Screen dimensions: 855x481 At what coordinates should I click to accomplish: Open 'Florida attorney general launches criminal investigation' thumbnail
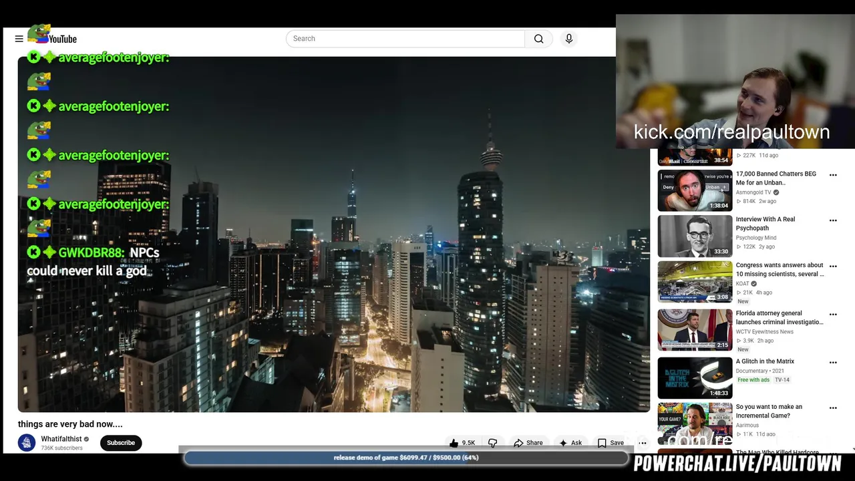click(695, 330)
